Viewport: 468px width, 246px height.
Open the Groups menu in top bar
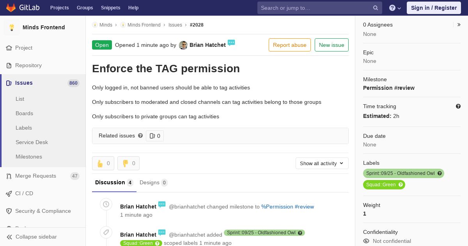coord(85,8)
